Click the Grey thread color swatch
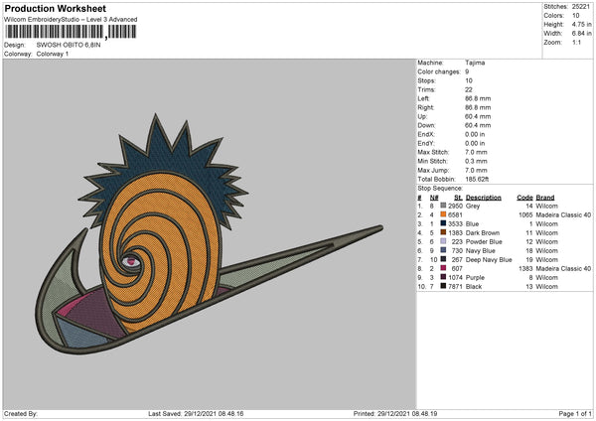596x421 pixels. click(443, 206)
